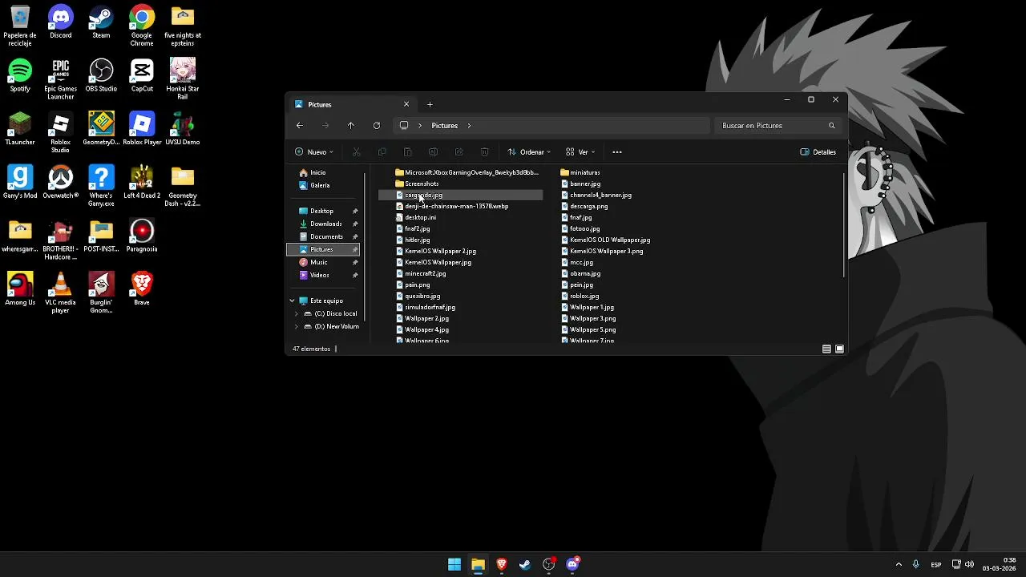Click File Explorer taskbar icon
The image size is (1026, 577).
point(478,565)
